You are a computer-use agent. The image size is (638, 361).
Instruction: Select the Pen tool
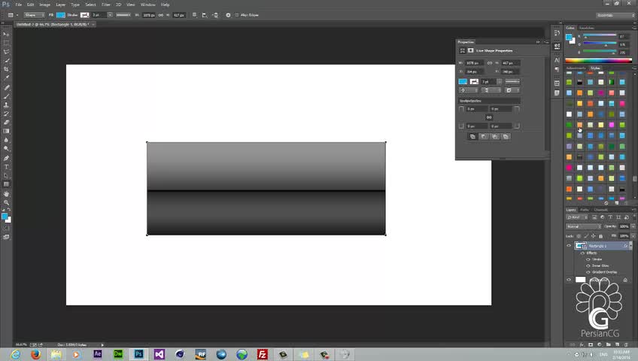(6, 158)
